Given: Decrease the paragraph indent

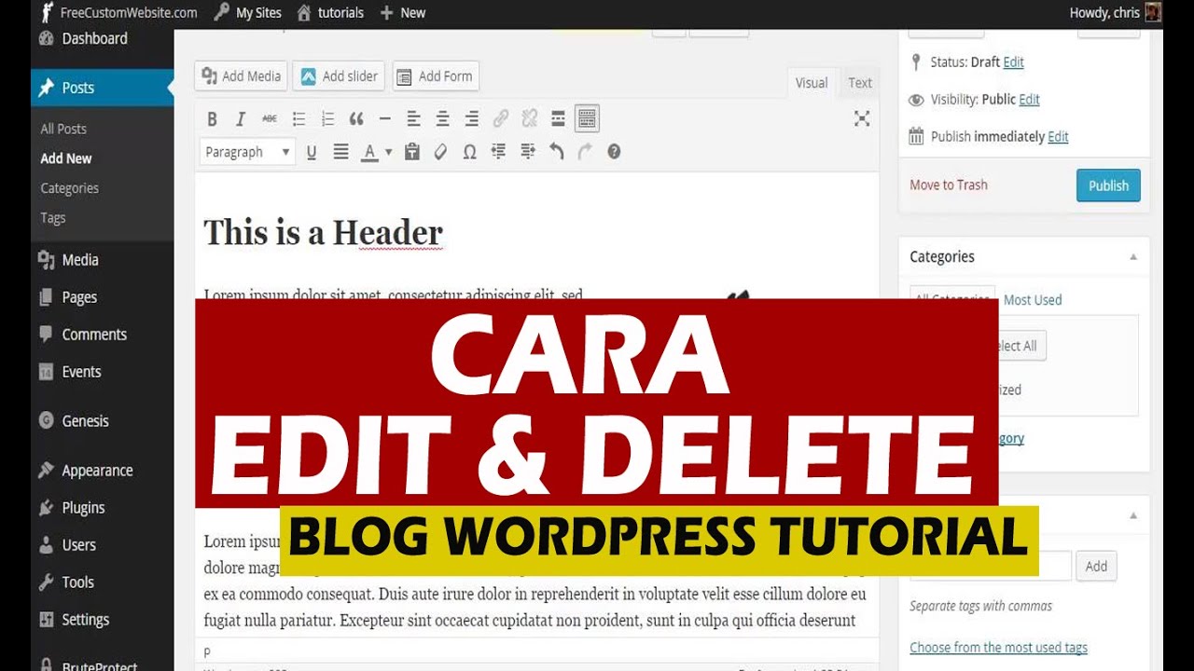Looking at the screenshot, I should point(498,152).
